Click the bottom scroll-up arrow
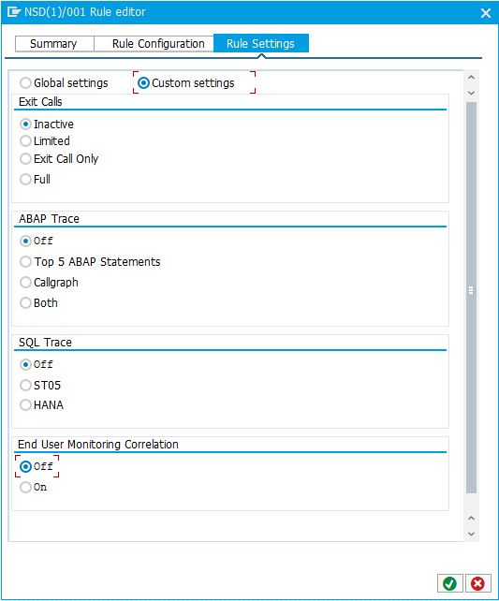The image size is (499, 601). [472, 519]
